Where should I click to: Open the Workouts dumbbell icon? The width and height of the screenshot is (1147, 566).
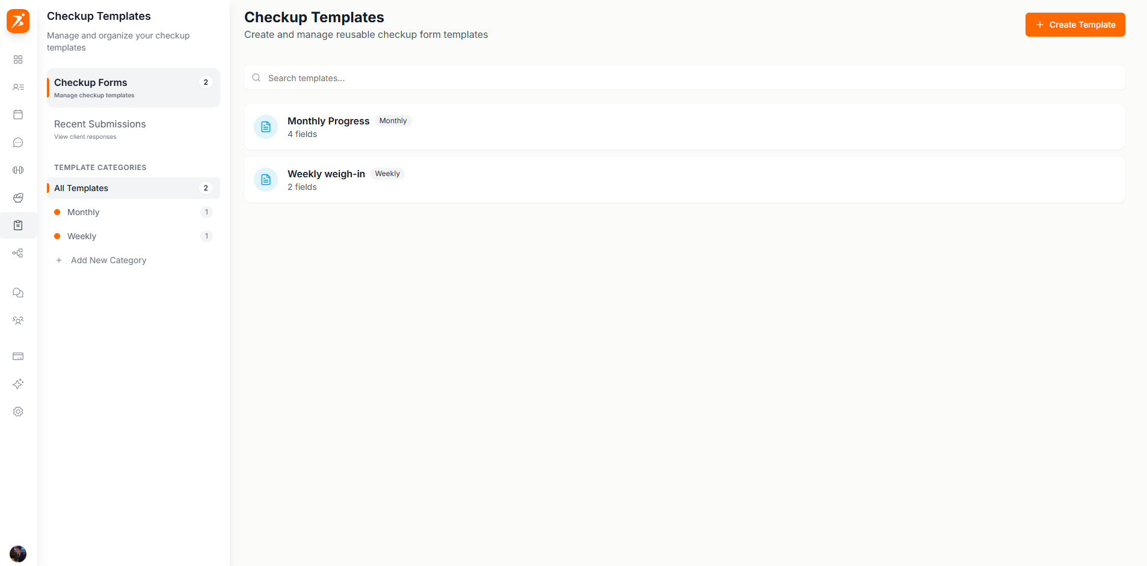tap(18, 170)
